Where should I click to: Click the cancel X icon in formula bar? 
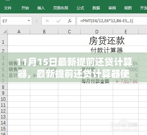(47, 21)
